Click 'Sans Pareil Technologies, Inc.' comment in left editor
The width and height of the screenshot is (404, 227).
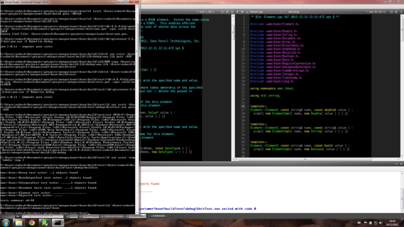175,41
